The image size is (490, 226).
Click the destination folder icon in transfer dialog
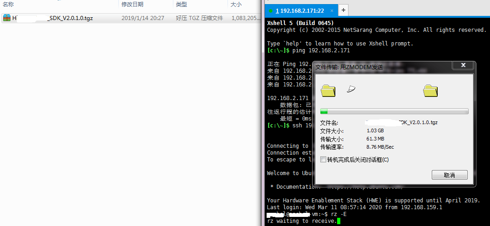430,91
